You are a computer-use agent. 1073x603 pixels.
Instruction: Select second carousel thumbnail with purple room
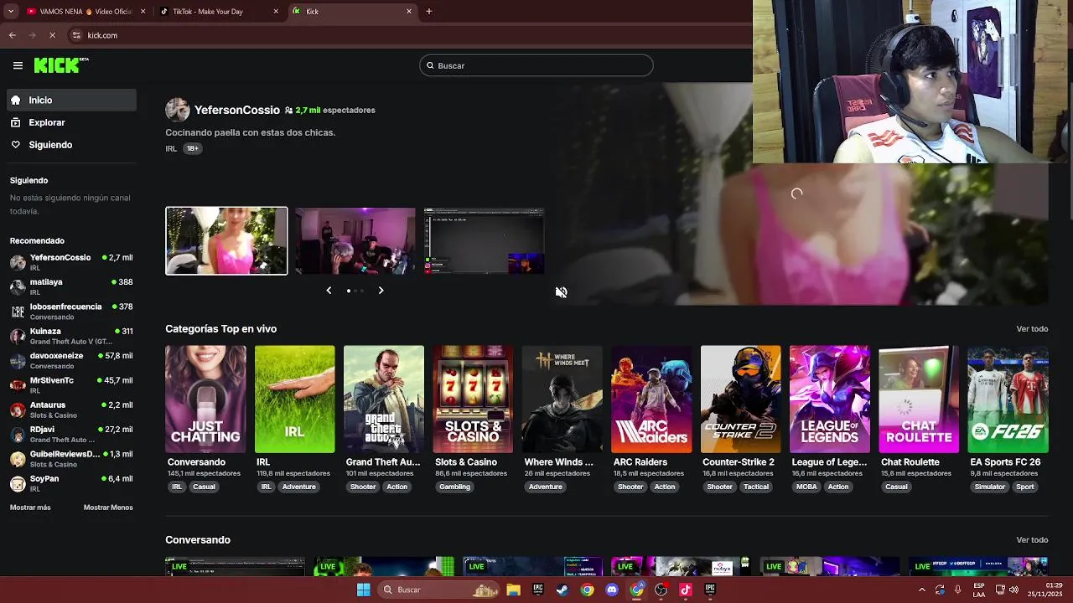click(x=355, y=241)
